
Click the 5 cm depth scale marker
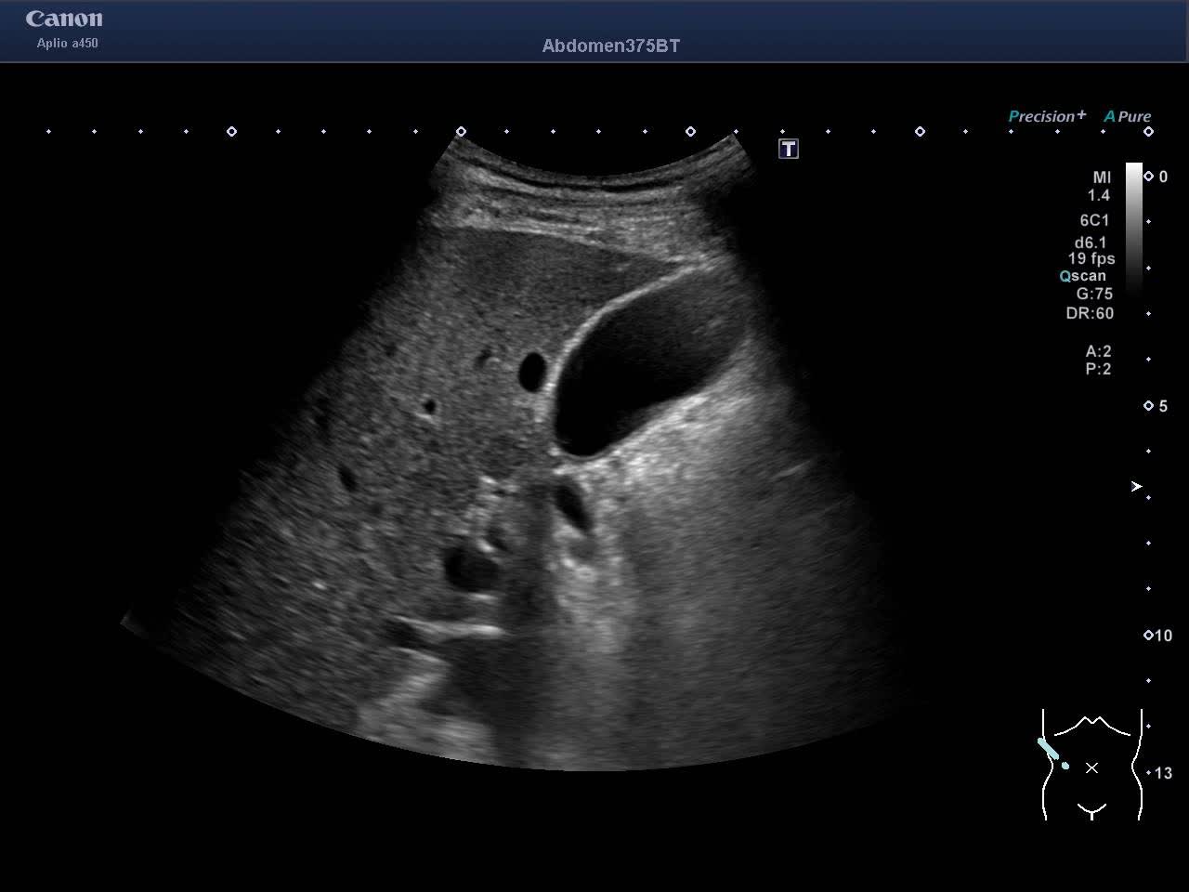coord(1149,406)
